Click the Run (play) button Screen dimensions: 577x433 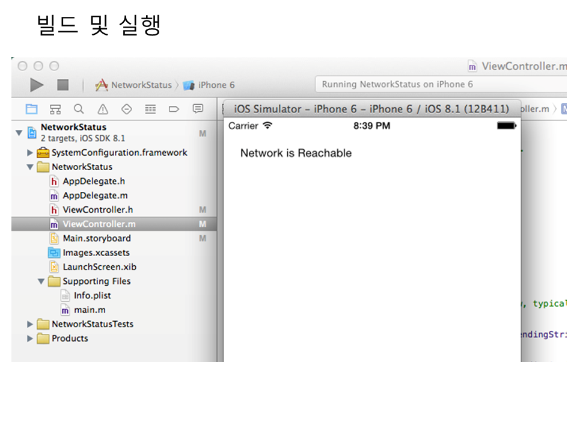(x=37, y=85)
